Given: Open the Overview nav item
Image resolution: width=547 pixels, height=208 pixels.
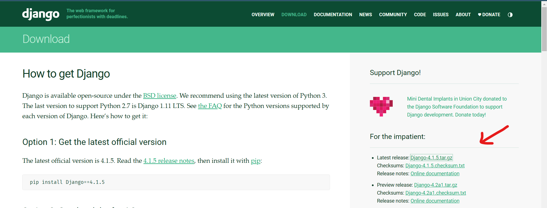Looking at the screenshot, I should 263,14.
